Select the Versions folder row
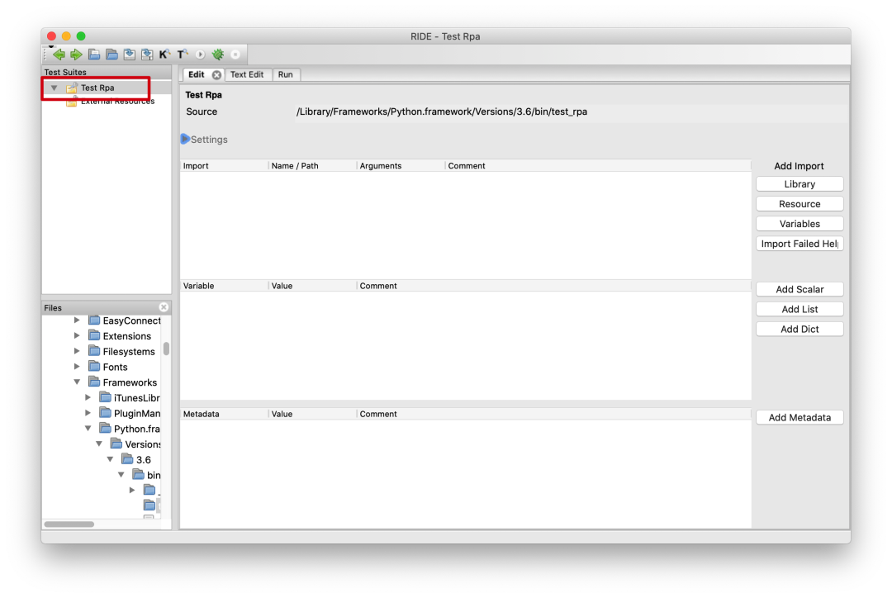Image resolution: width=892 pixels, height=598 pixels. [x=143, y=444]
